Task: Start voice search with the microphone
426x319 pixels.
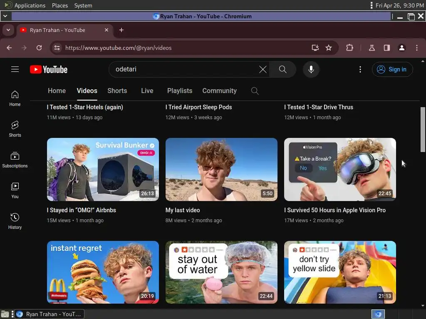Action: coord(311,69)
